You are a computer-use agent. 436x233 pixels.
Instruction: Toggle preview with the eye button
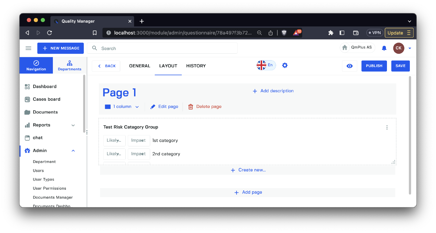[x=349, y=66]
